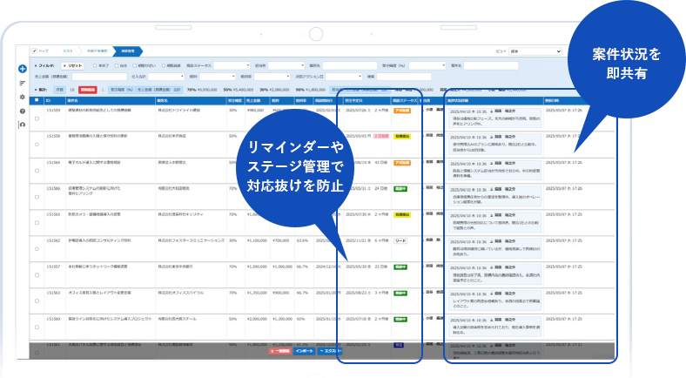Viewport: 686px width, 378px height.
Task: Enable the 未完了 filter checkbox
Action: pos(97,65)
